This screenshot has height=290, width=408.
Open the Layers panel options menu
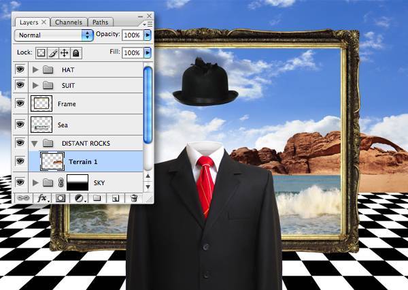pos(148,25)
